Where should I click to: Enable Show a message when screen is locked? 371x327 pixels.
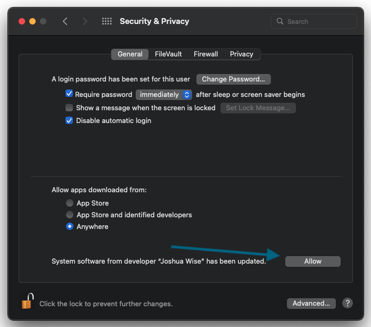69,108
